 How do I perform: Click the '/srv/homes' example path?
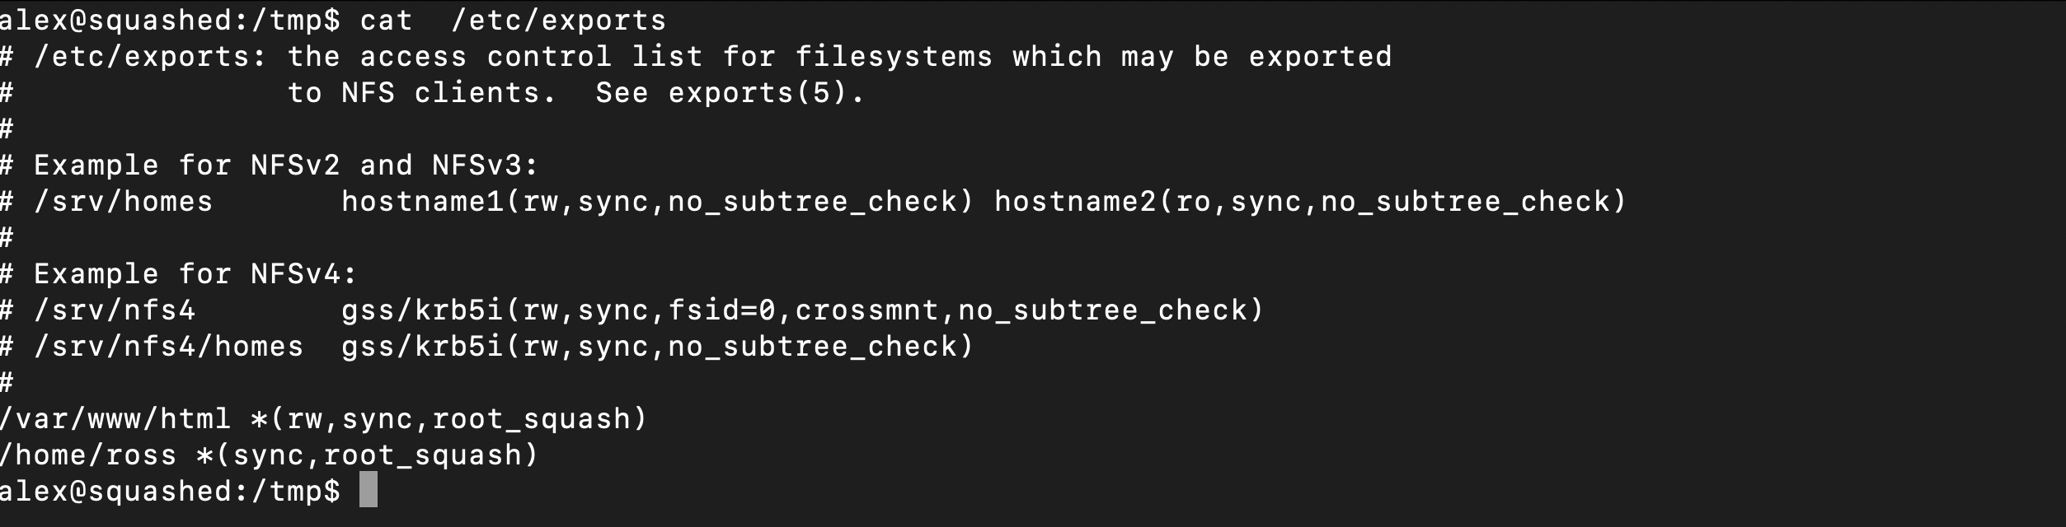click(124, 202)
